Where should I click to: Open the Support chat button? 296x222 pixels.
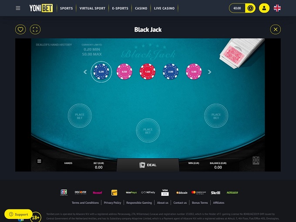pos(18,214)
